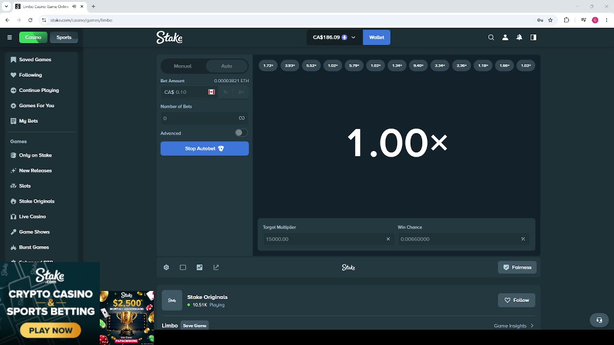Switch to the Auto tab
Screen dimensions: 614x345
click(227, 66)
